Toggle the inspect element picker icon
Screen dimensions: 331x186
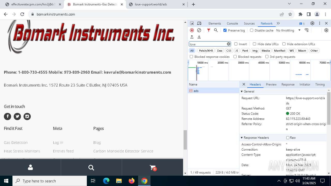pyautogui.click(x=192, y=23)
